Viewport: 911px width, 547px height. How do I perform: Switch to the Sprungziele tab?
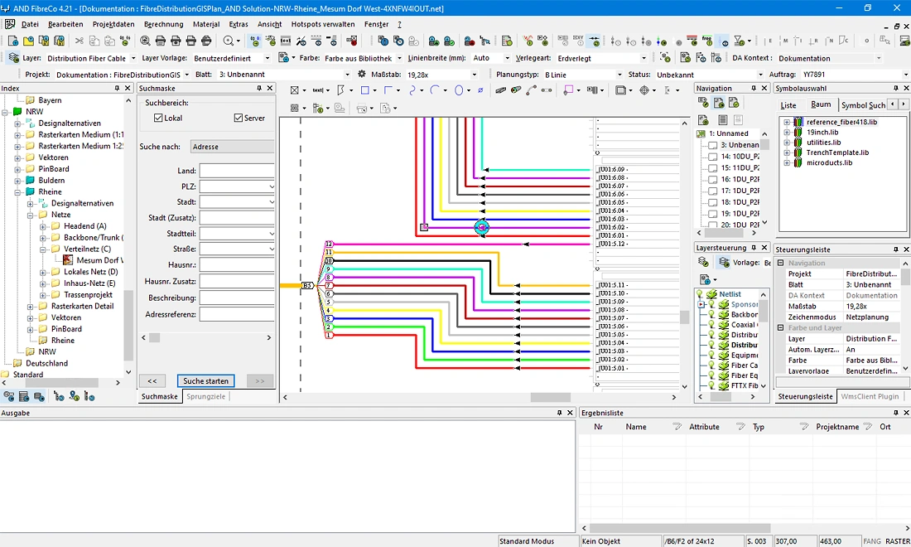[205, 396]
